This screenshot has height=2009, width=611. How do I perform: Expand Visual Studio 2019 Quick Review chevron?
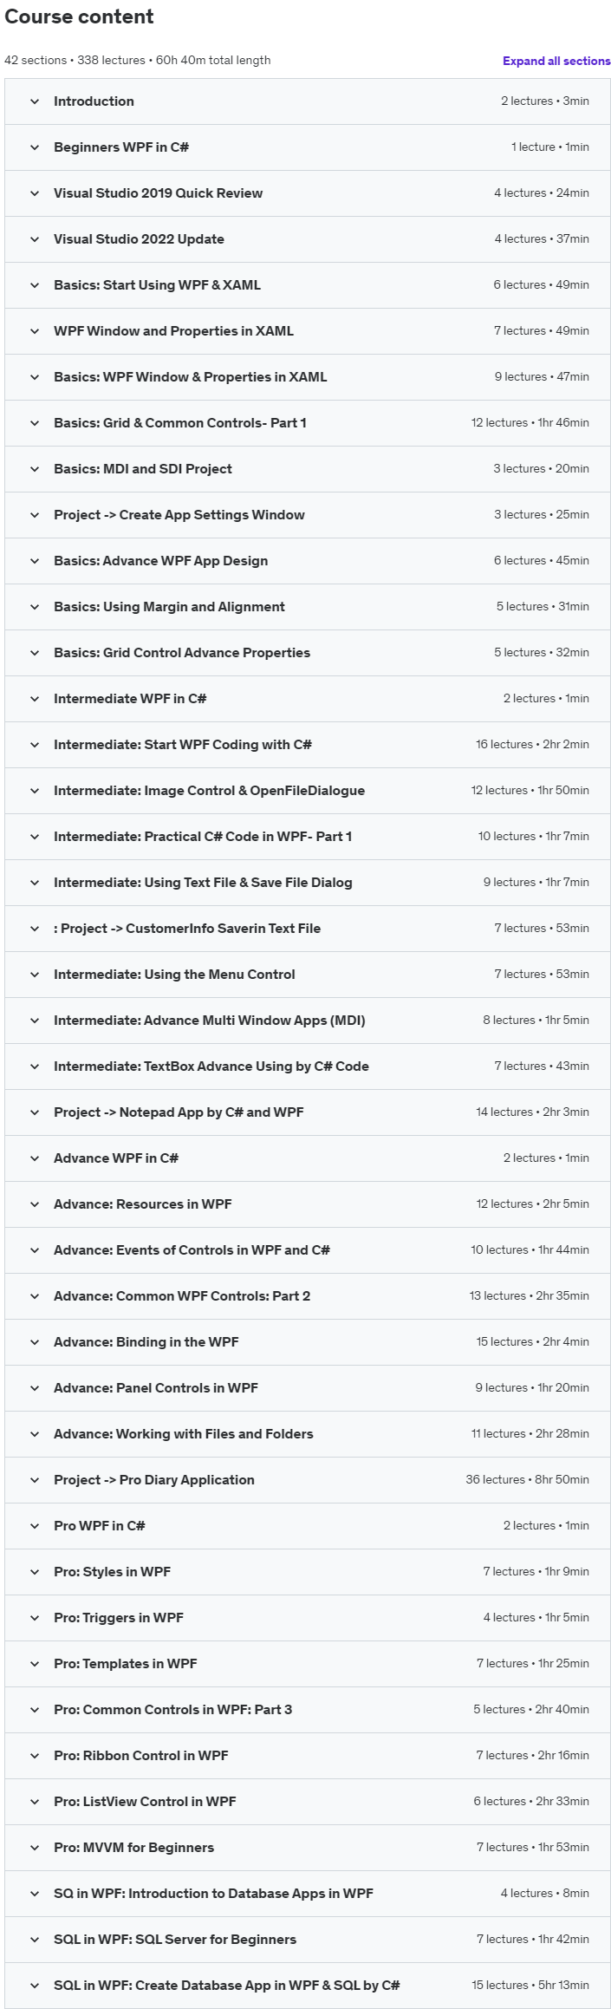click(35, 193)
